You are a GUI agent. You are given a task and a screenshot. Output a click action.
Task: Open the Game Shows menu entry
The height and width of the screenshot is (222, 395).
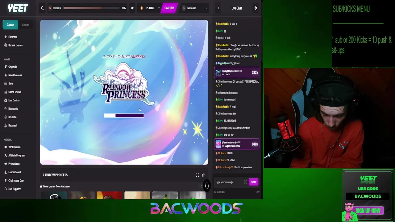(x=15, y=92)
